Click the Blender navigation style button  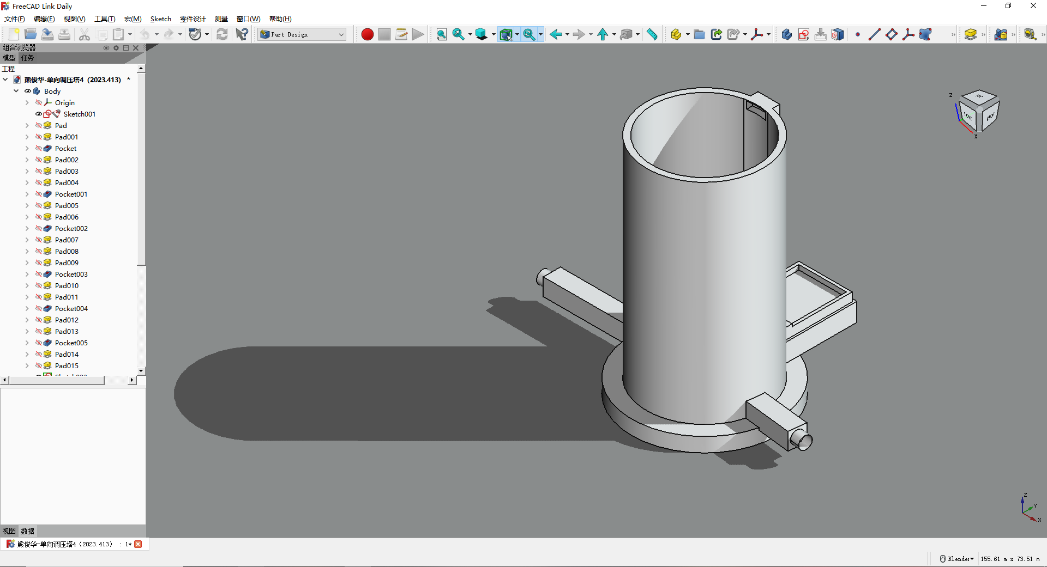tap(956, 559)
